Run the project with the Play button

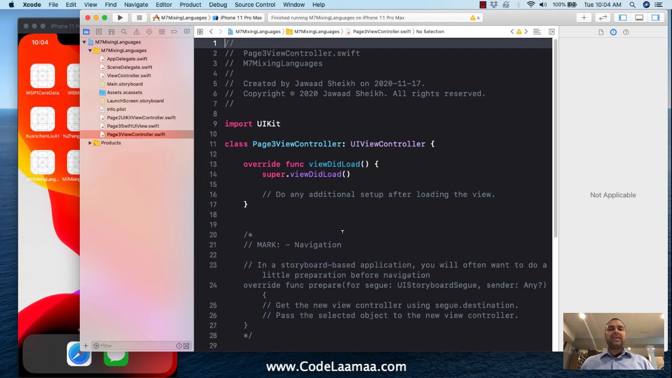point(120,18)
